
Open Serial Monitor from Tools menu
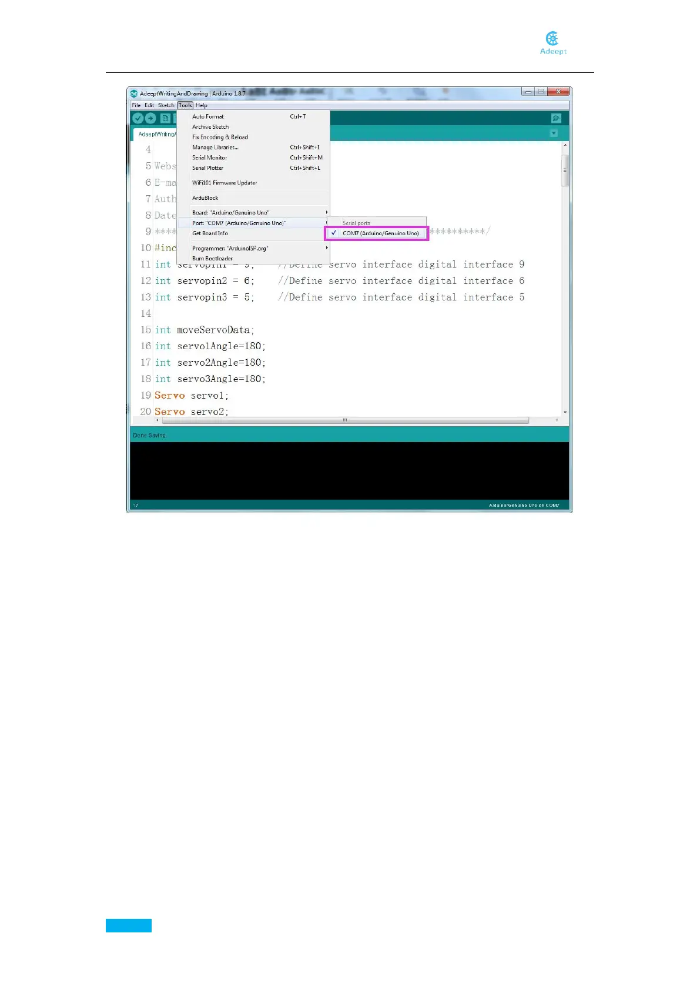253,158
